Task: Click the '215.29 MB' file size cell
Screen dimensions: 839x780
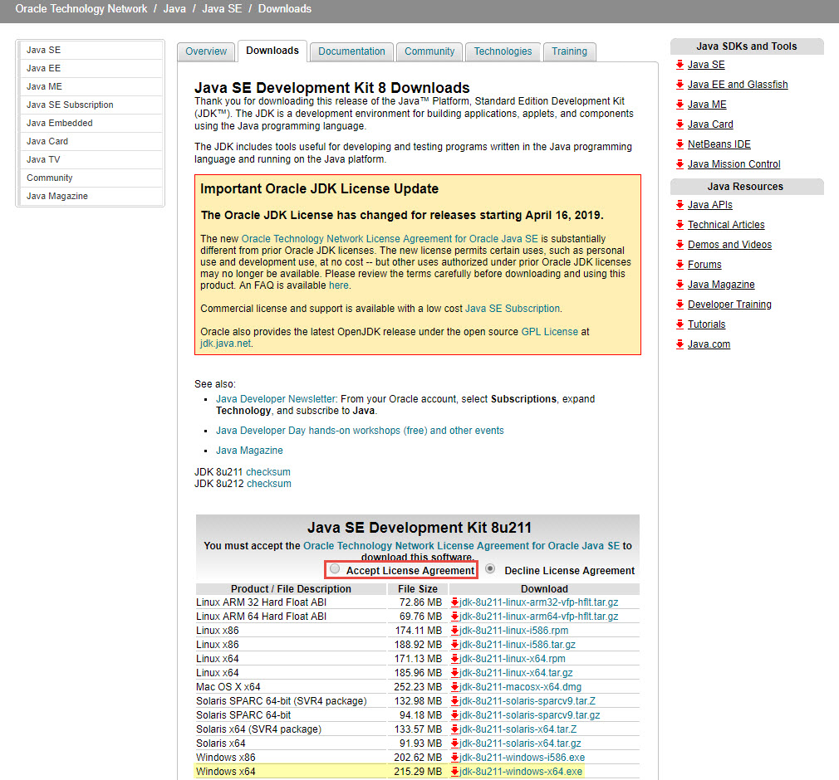Action: (x=418, y=772)
